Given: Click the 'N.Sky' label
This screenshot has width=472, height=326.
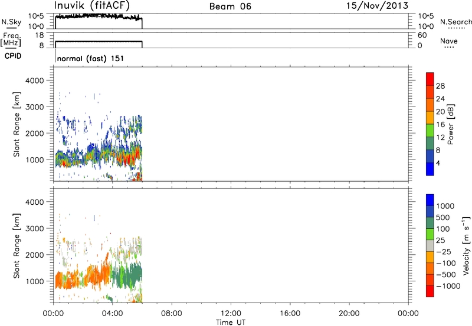Looking at the screenshot, I should click(11, 22).
